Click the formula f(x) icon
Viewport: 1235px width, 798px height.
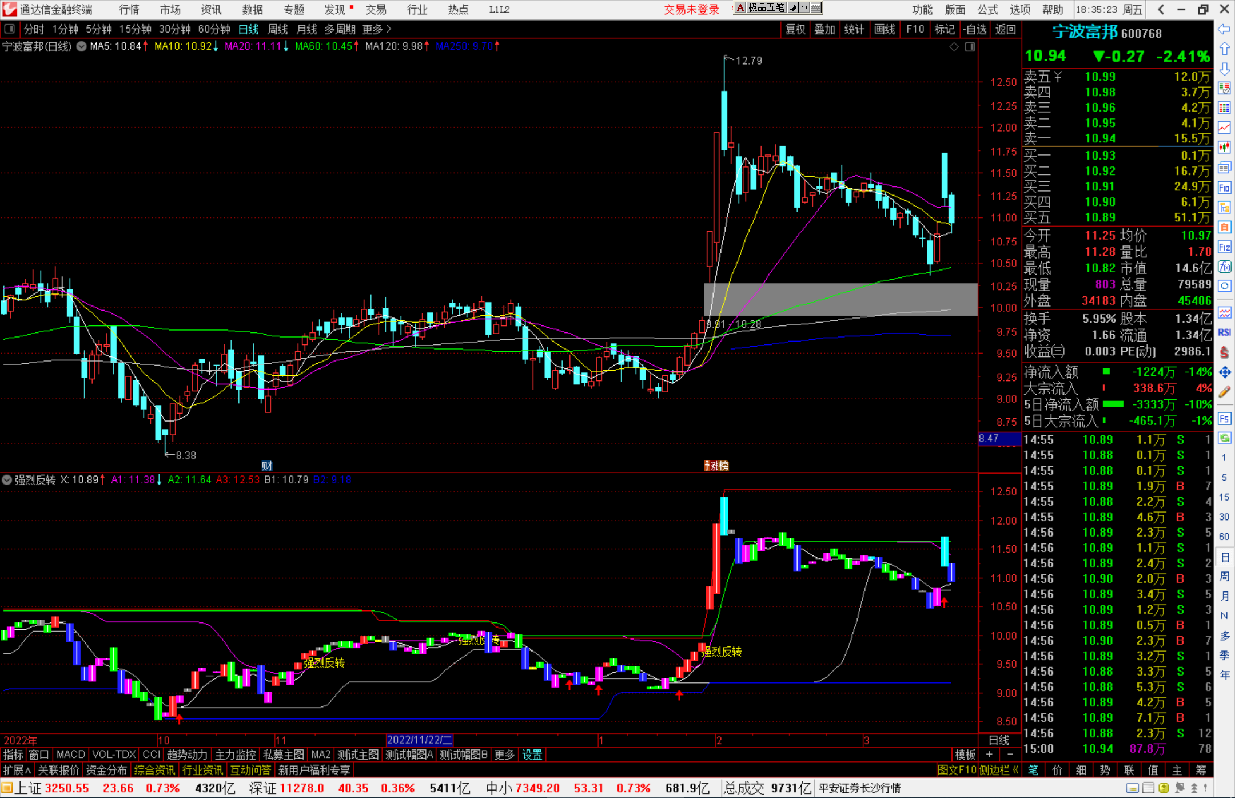[1224, 267]
